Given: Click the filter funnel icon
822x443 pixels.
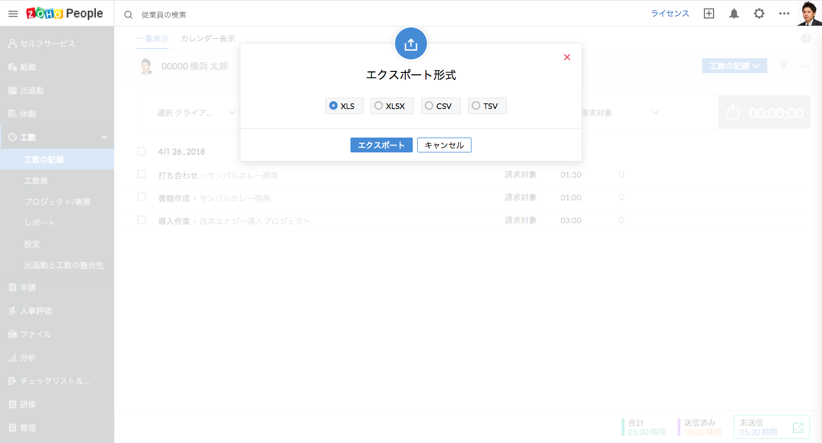Looking at the screenshot, I should click(784, 66).
